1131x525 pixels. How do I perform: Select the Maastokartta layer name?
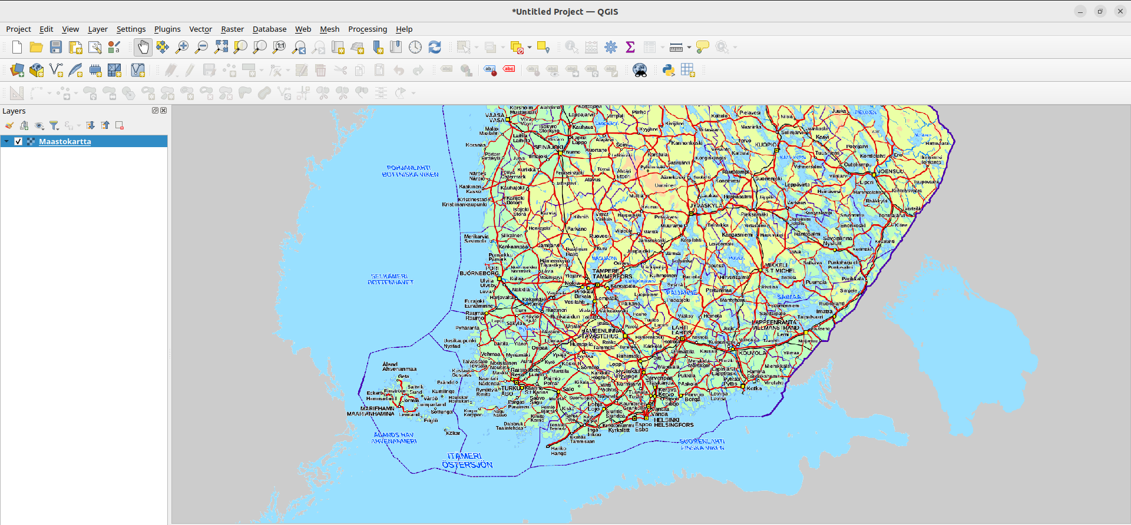coord(65,141)
